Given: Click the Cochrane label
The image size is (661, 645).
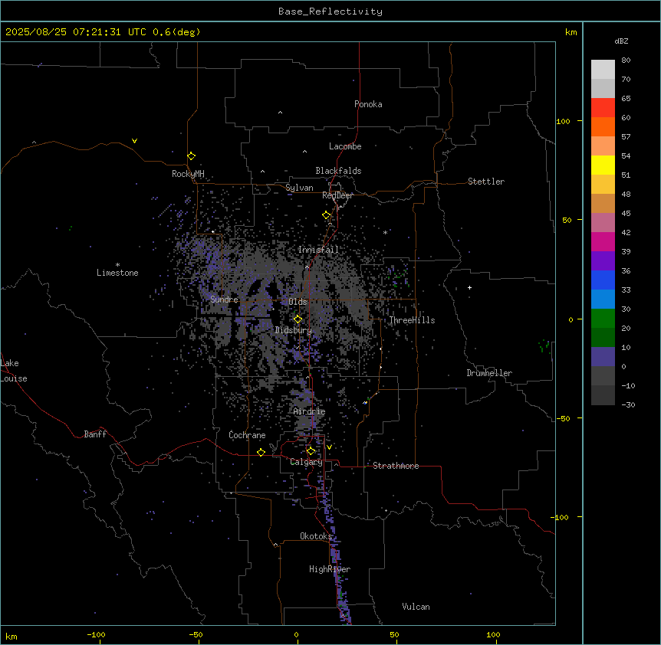Looking at the screenshot, I should (x=247, y=435).
